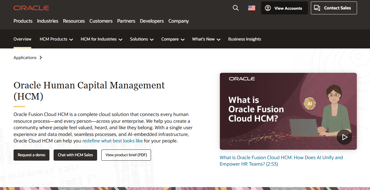Open the redefine what best looks like link
The width and height of the screenshot is (370, 190).
pyautogui.click(x=112, y=141)
